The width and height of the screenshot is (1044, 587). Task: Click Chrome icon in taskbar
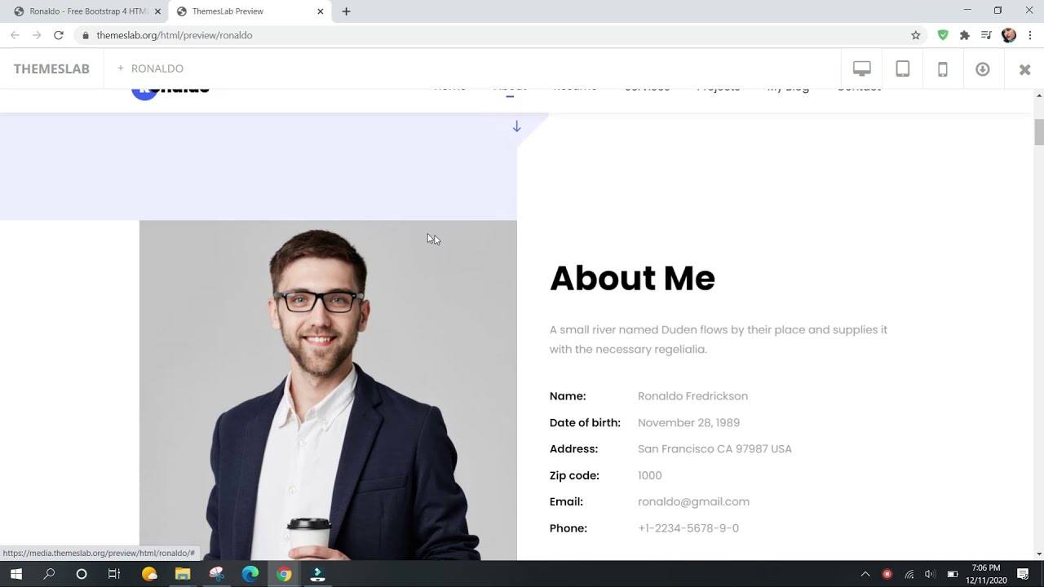284,574
